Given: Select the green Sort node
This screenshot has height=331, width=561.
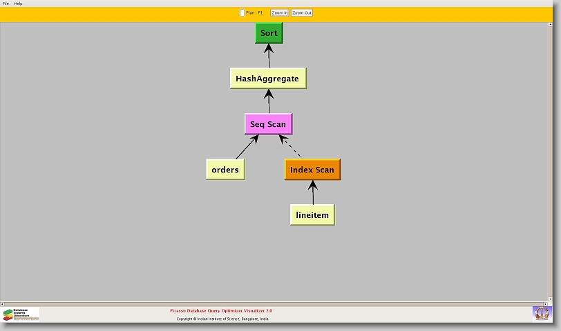Looking at the screenshot, I should (269, 33).
